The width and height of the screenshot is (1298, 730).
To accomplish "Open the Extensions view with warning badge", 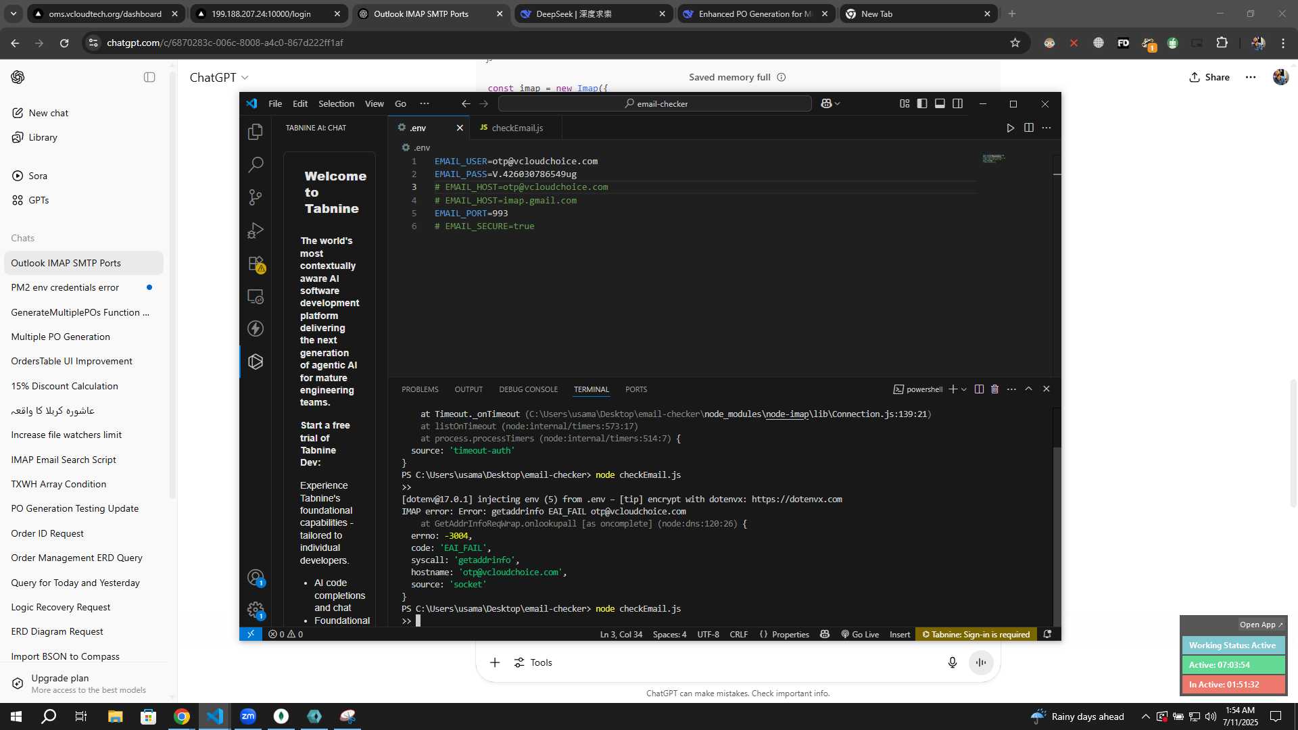I will pos(256,263).
